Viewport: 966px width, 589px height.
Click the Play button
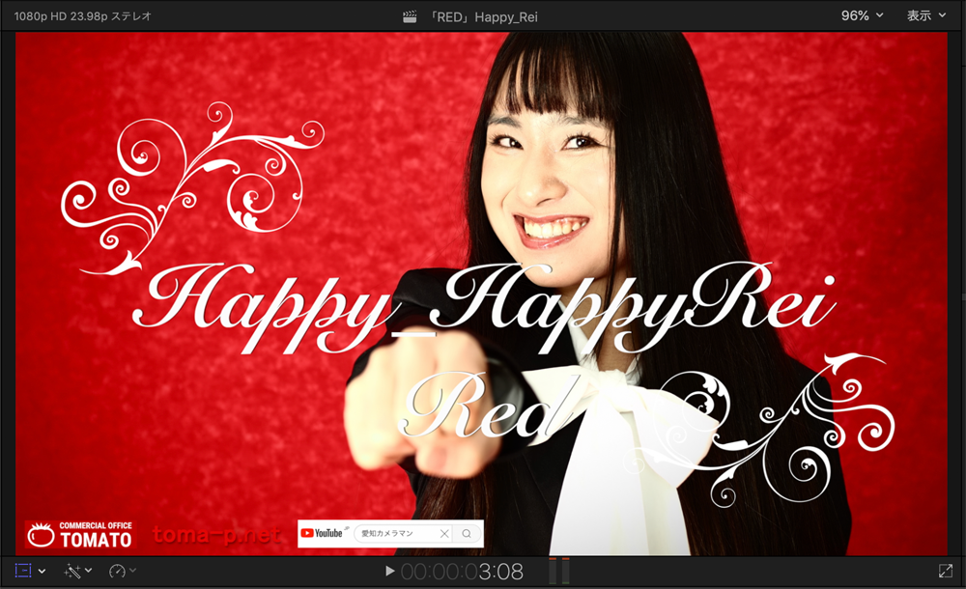pos(389,571)
